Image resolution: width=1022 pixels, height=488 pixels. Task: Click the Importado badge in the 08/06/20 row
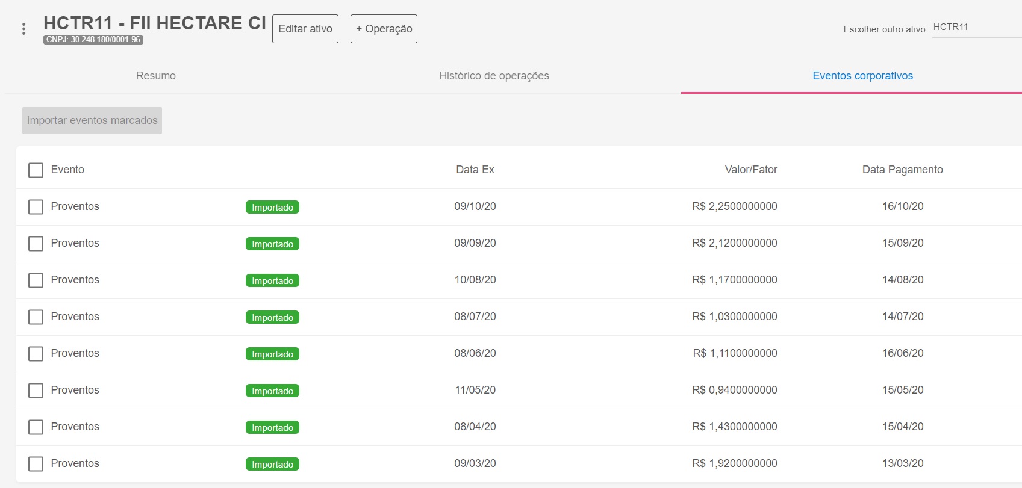(x=272, y=354)
